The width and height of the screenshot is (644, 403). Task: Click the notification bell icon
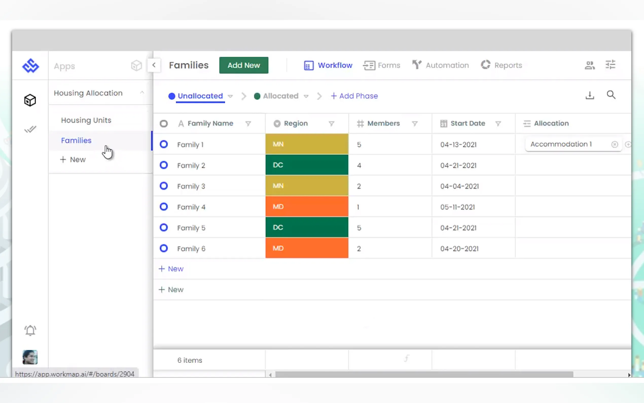pyautogui.click(x=30, y=330)
